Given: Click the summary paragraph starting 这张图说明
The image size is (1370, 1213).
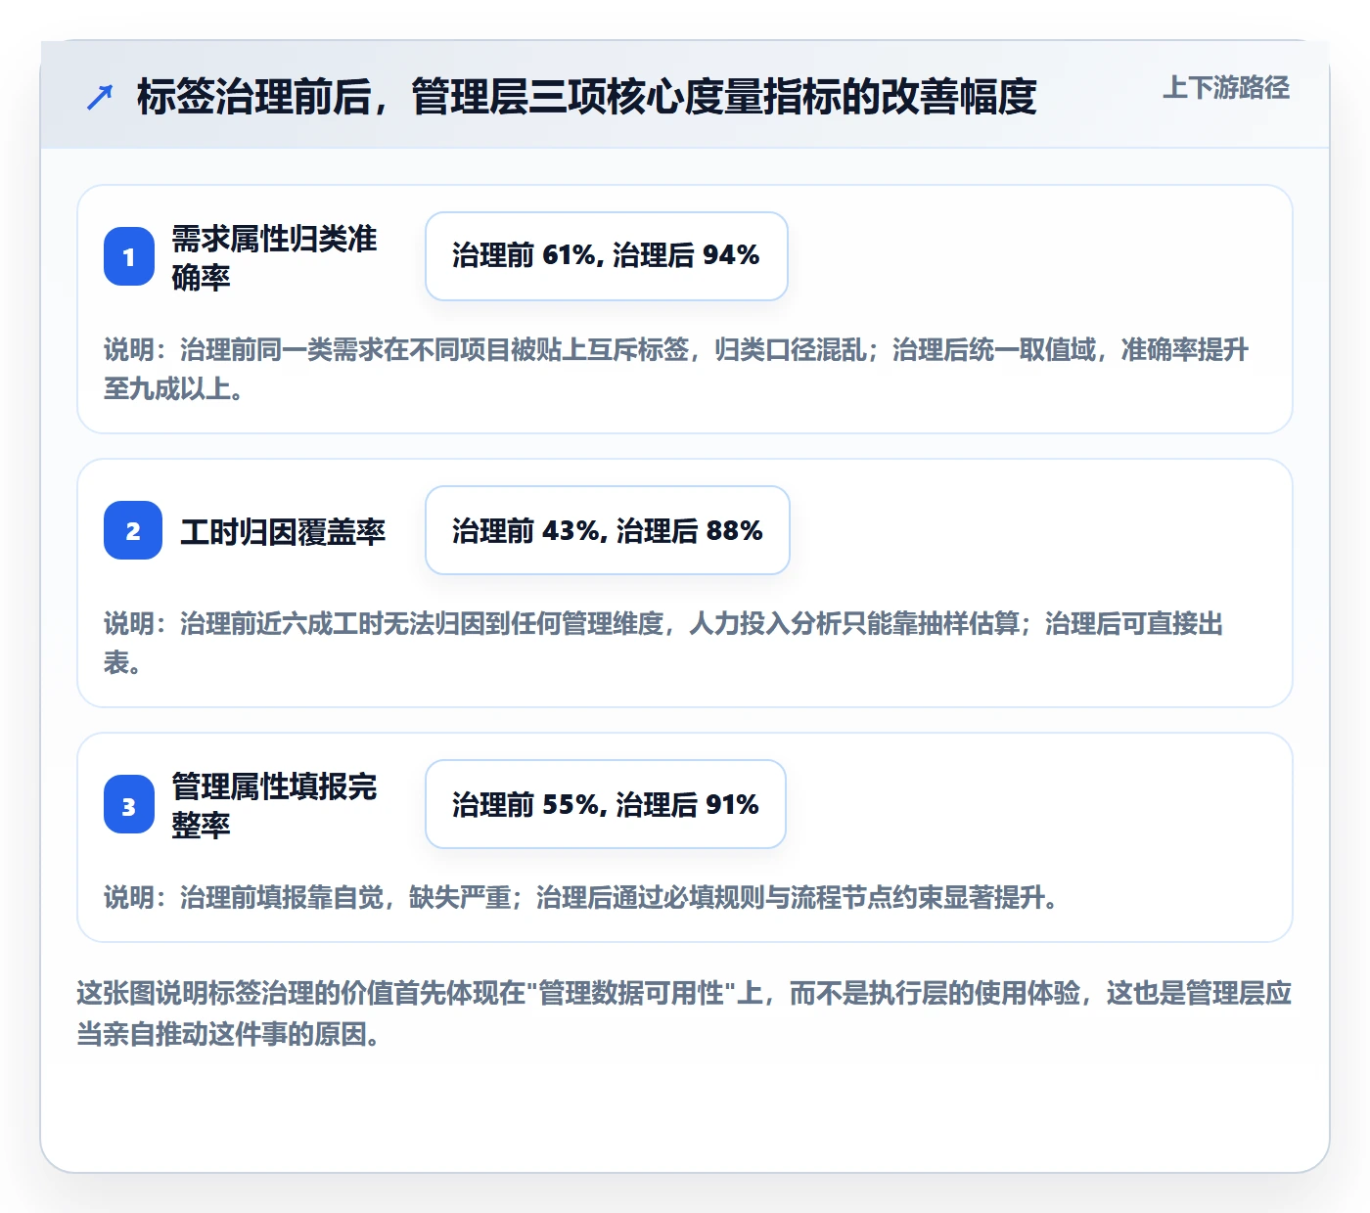Looking at the screenshot, I should tap(684, 1013).
